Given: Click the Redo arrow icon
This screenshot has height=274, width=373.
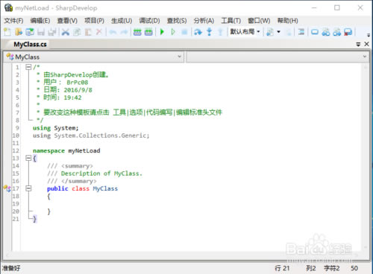Looking at the screenshot, I should tap(124, 32).
